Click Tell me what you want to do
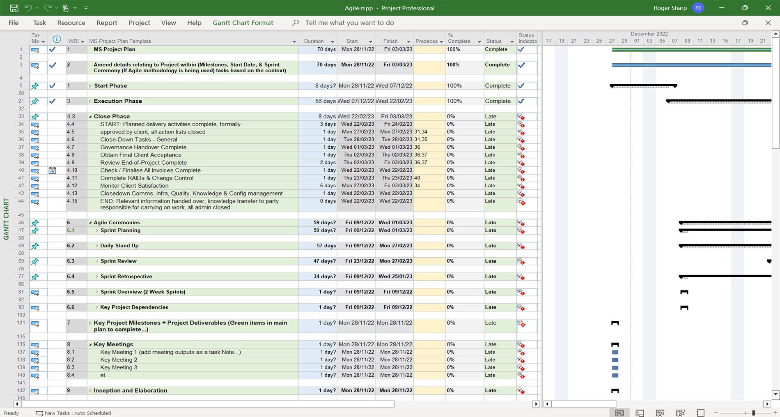This screenshot has width=780, height=417. tap(349, 23)
